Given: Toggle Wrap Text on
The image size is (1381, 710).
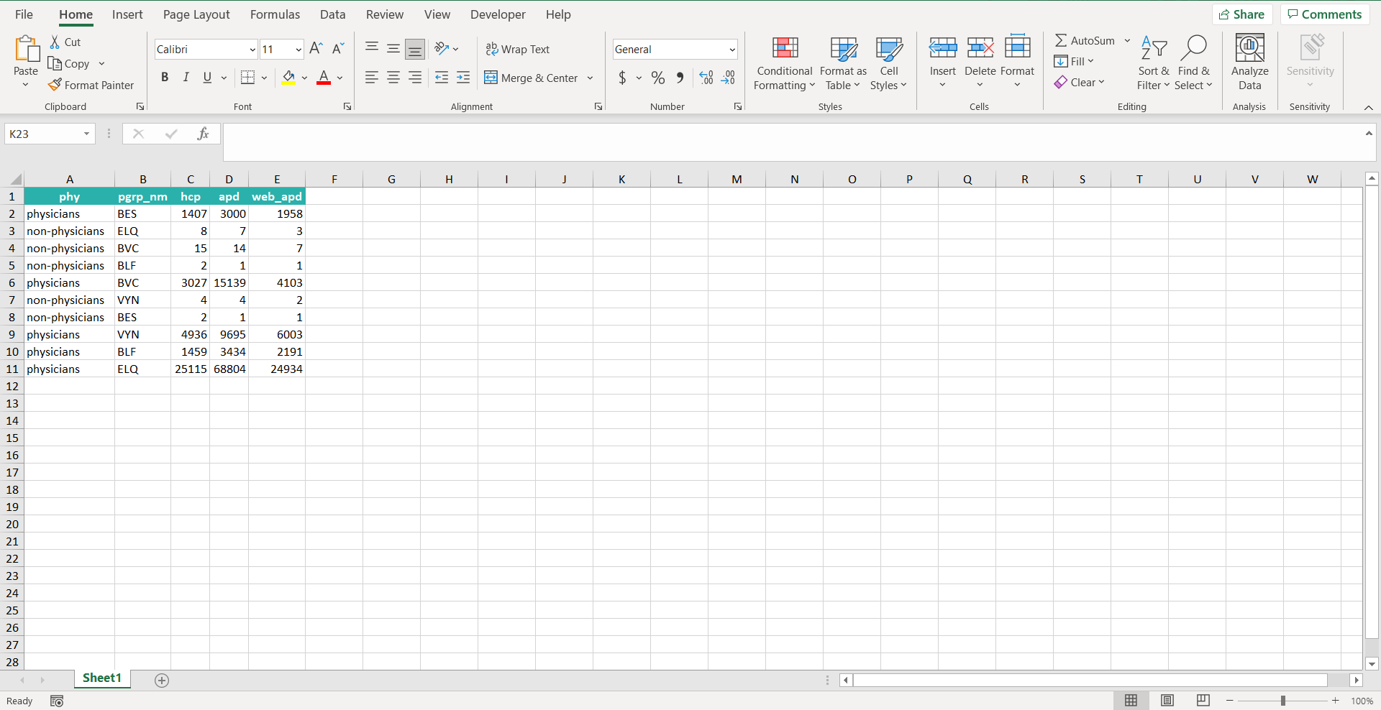Looking at the screenshot, I should 518,49.
